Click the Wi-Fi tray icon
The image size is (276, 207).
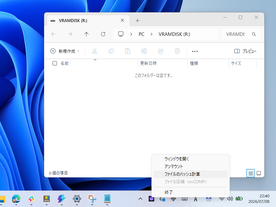[x=222, y=199]
